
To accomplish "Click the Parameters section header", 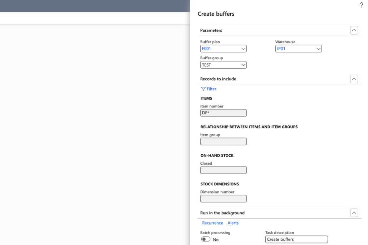I will (211, 30).
